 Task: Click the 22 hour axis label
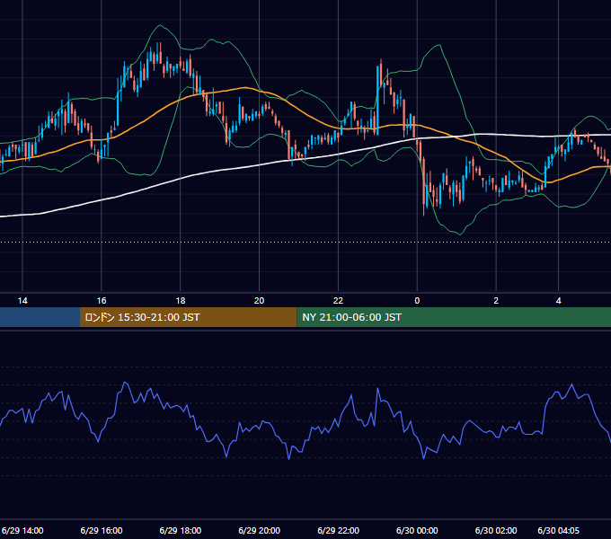338,301
